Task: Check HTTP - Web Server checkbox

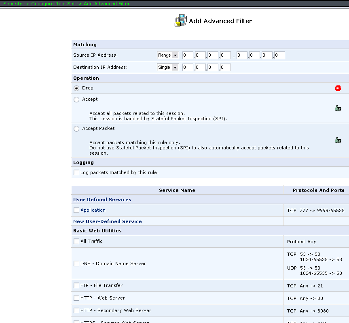Action: point(76,298)
